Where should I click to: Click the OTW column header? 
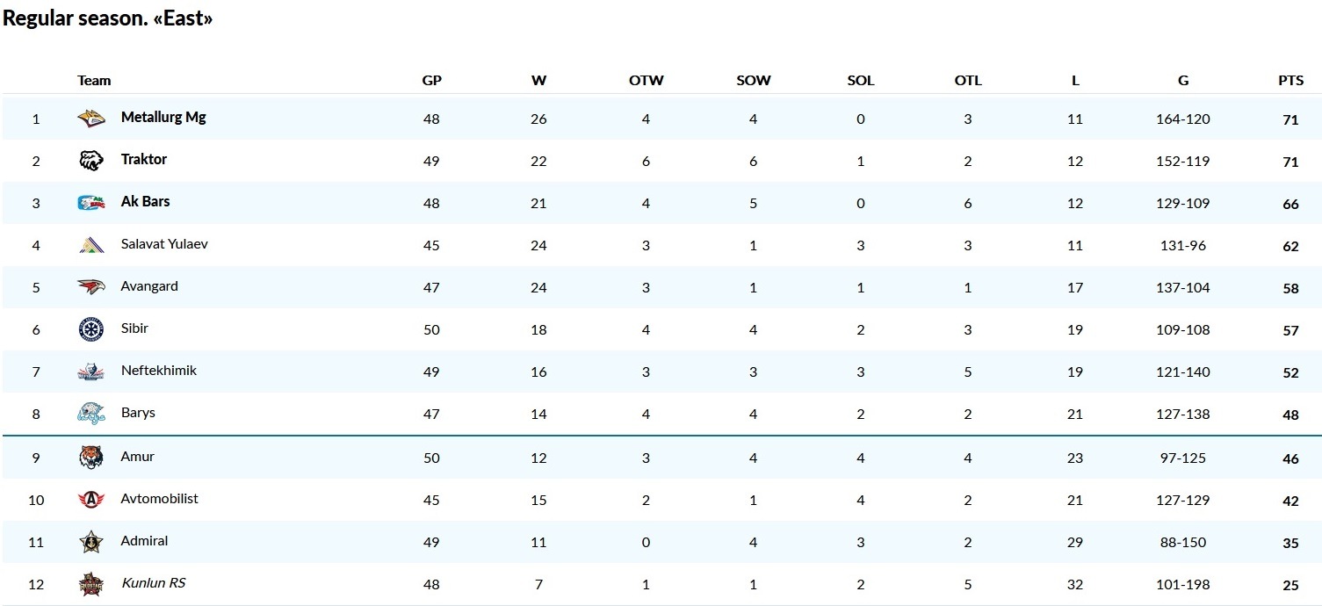[x=647, y=81]
